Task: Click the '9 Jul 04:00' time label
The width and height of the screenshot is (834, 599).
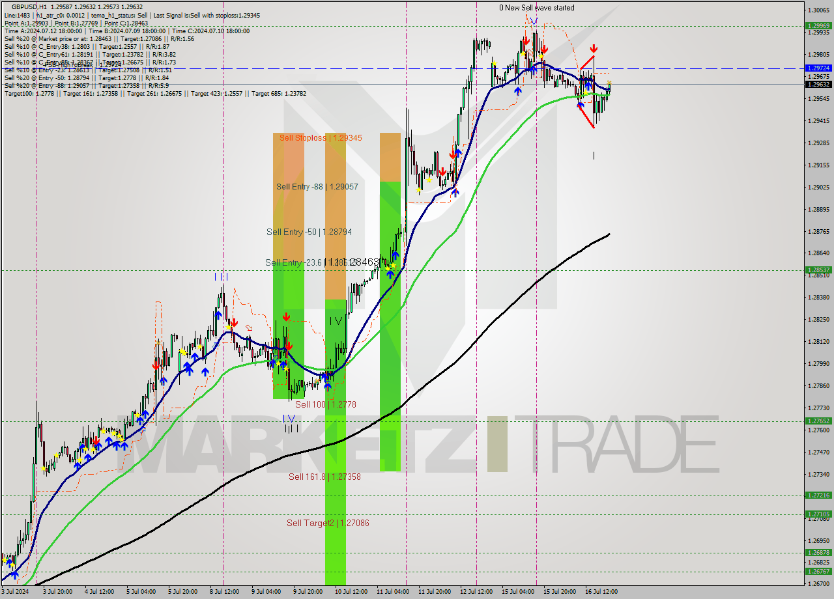Action: point(266,592)
